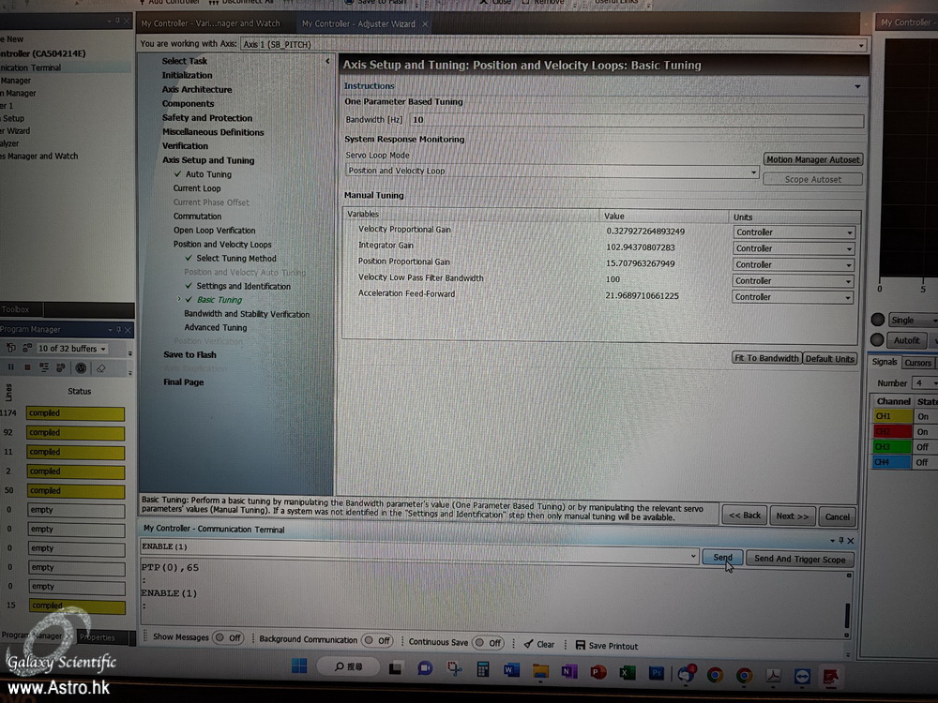Click the Save Printout floppy icon

[580, 645]
